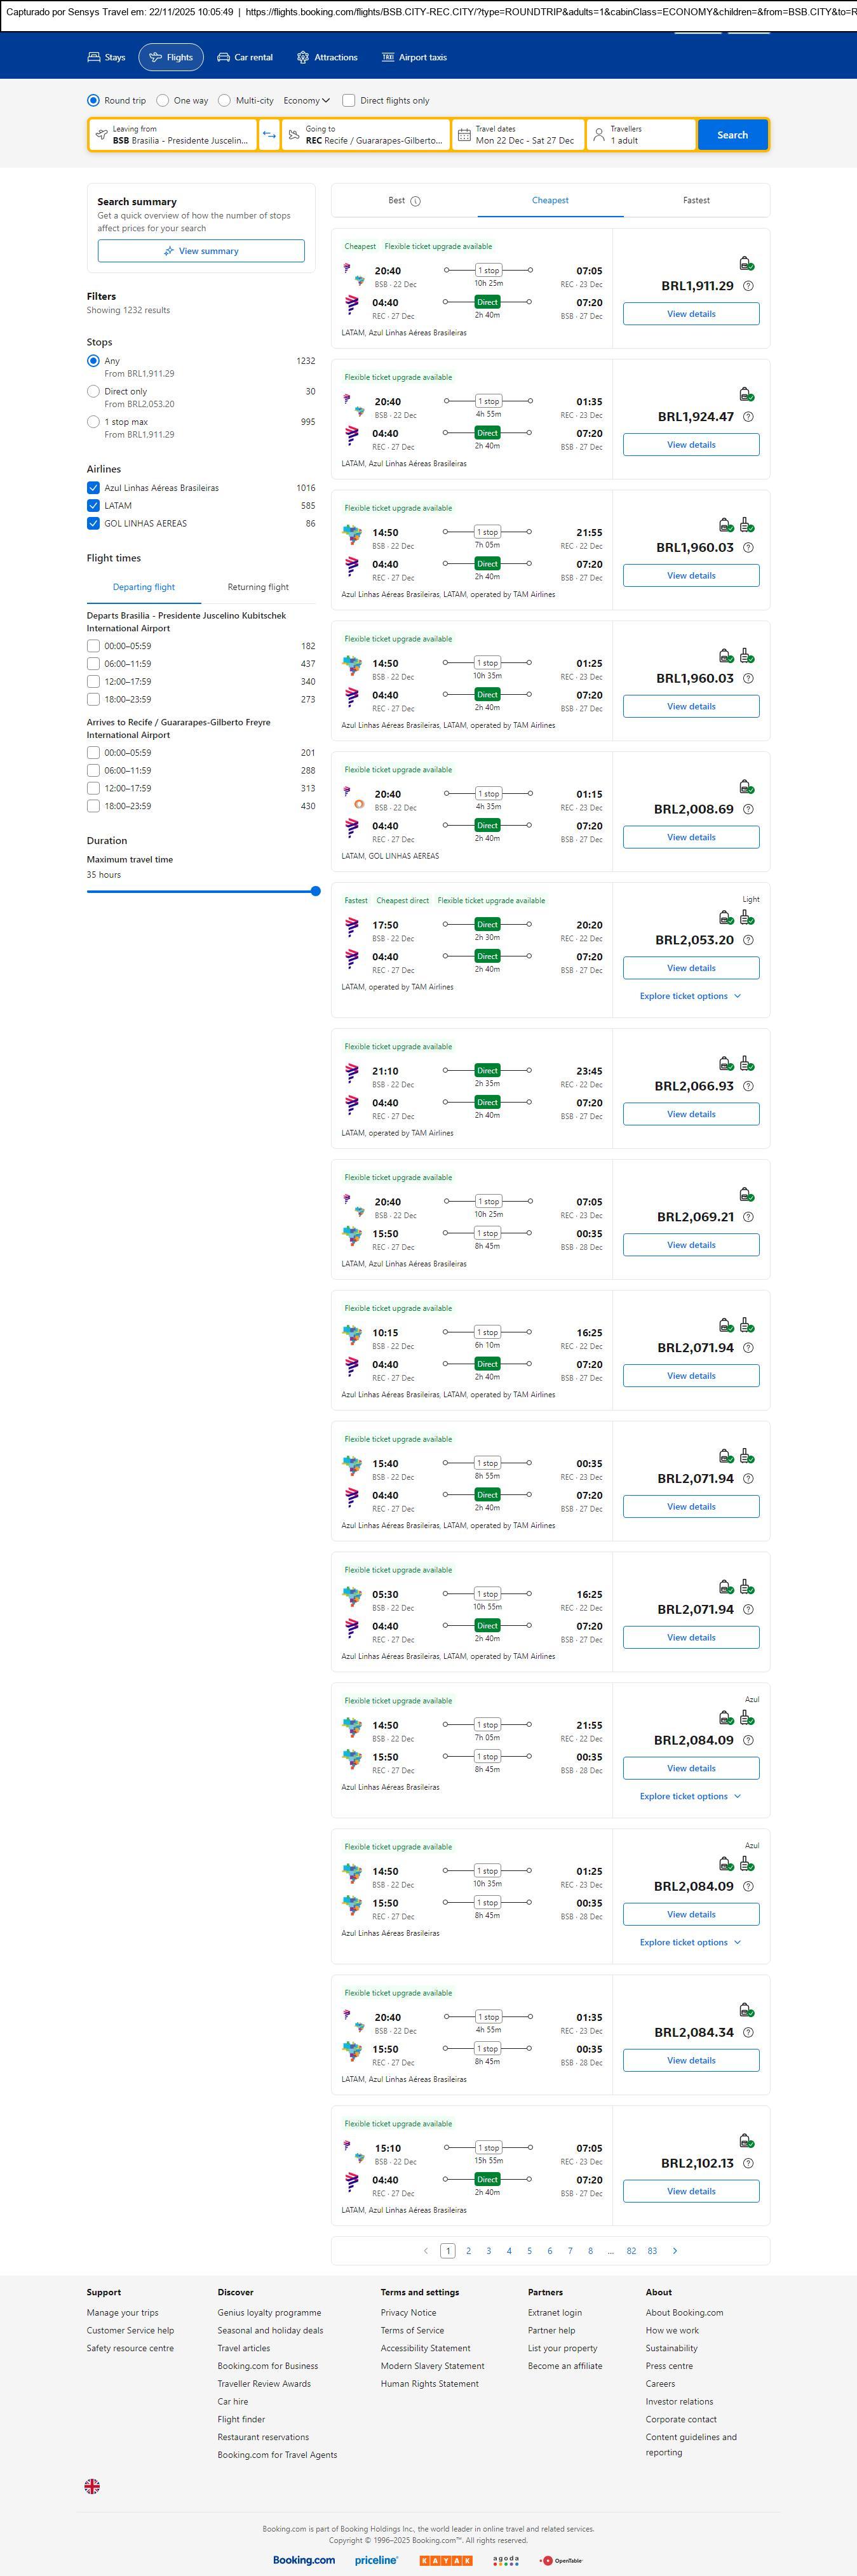Click the price info icon beside BRL1,911.29
Viewport: 857px width, 2576px height.
point(748,286)
